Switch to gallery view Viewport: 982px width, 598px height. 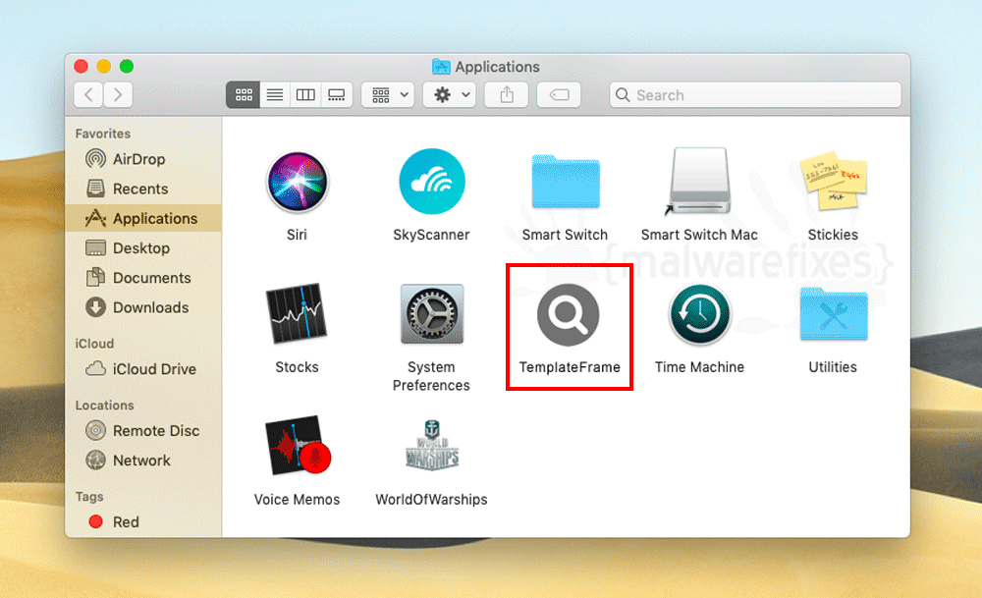[337, 95]
